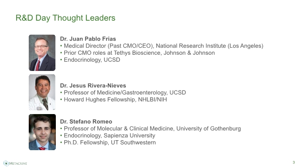This screenshot has height=168, width=300.
Task: Click the Endocrinology, Sapienza University line
Action: tap(108, 135)
